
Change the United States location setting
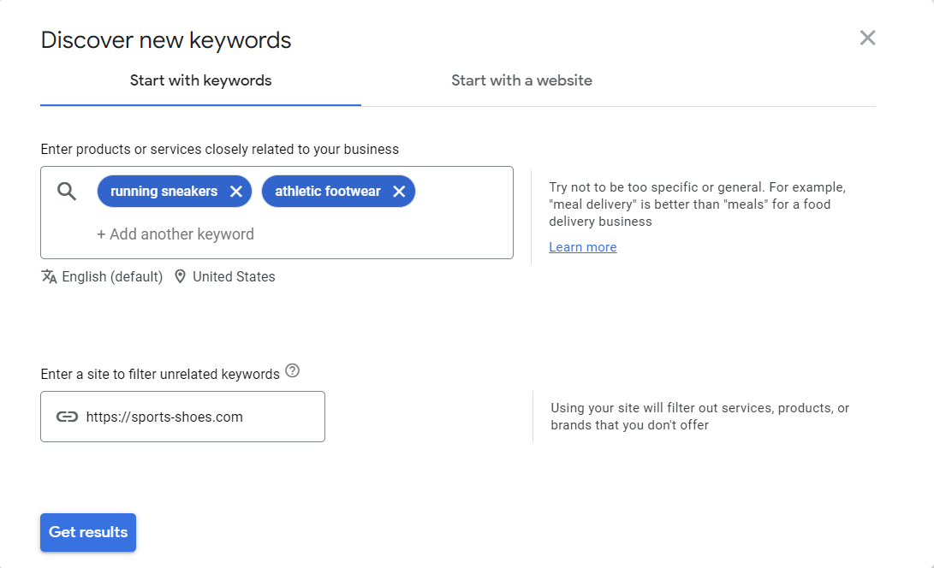233,276
